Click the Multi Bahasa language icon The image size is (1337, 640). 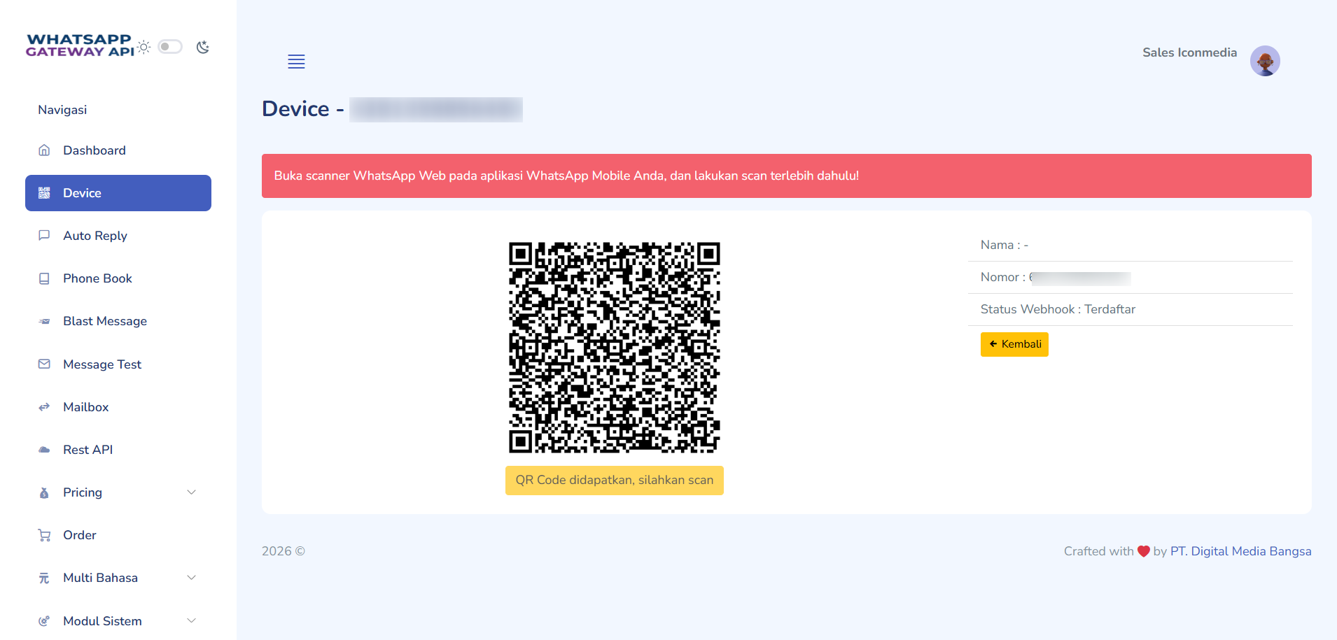(x=44, y=578)
